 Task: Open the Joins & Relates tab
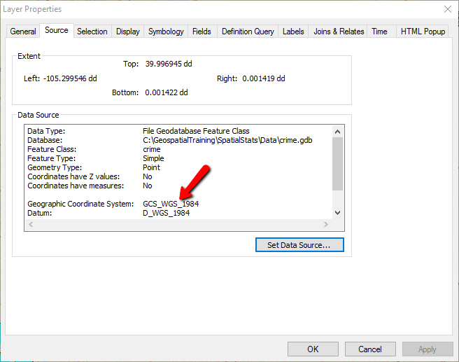(x=339, y=32)
